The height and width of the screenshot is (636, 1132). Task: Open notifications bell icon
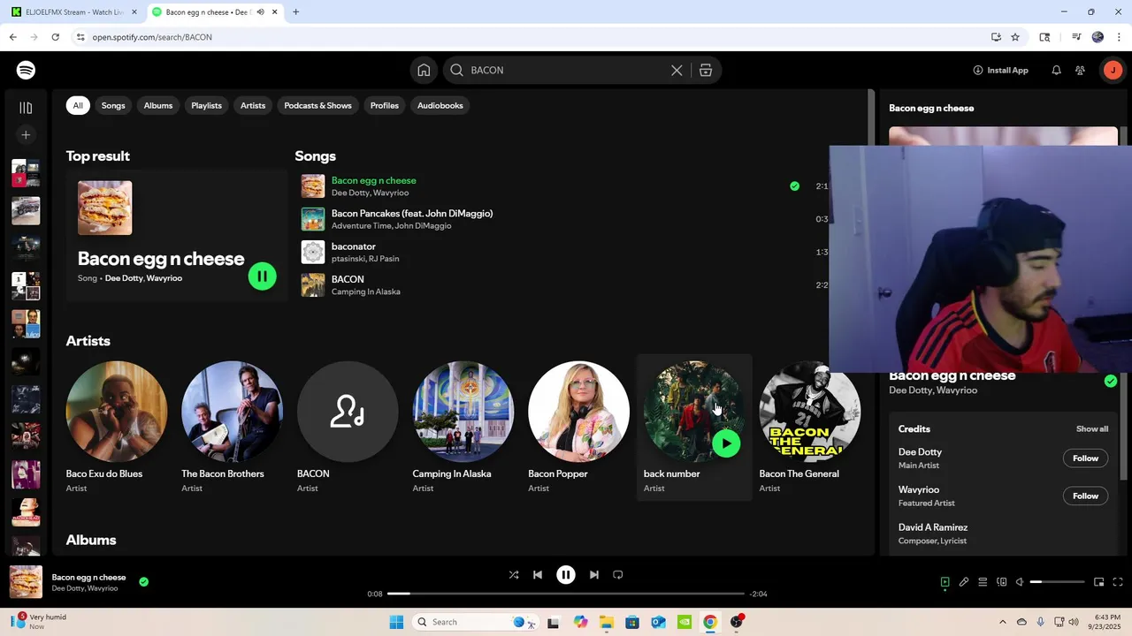1056,70
